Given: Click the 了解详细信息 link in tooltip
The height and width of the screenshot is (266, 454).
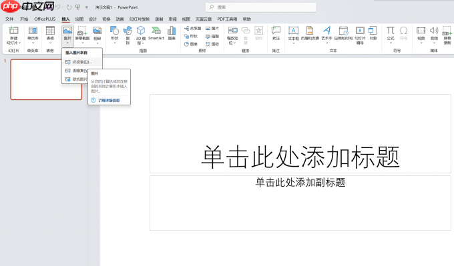Looking at the screenshot, I should pos(109,100).
